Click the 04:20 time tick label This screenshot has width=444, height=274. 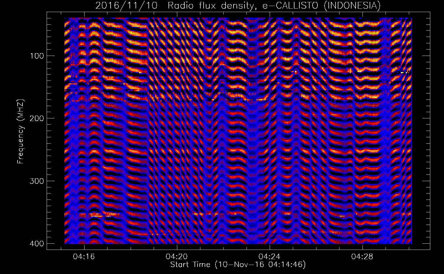point(177,257)
